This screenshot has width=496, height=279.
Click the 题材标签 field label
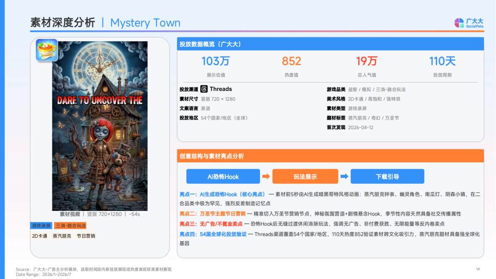[x=336, y=118]
